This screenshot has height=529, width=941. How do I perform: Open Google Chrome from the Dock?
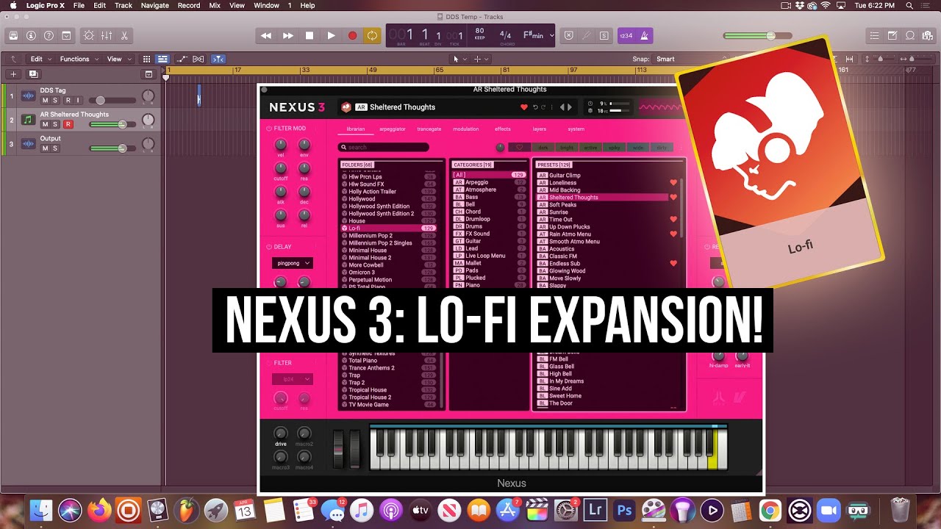(770, 510)
